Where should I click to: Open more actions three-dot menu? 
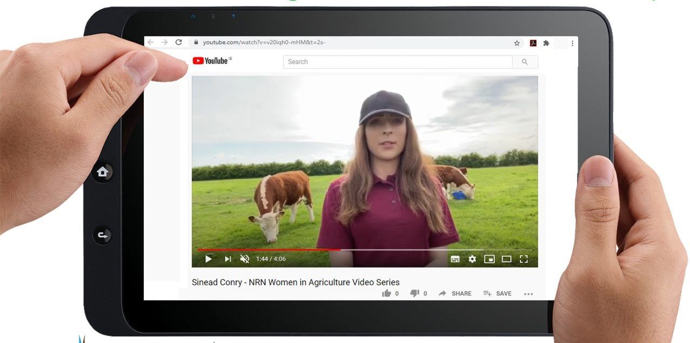click(528, 294)
